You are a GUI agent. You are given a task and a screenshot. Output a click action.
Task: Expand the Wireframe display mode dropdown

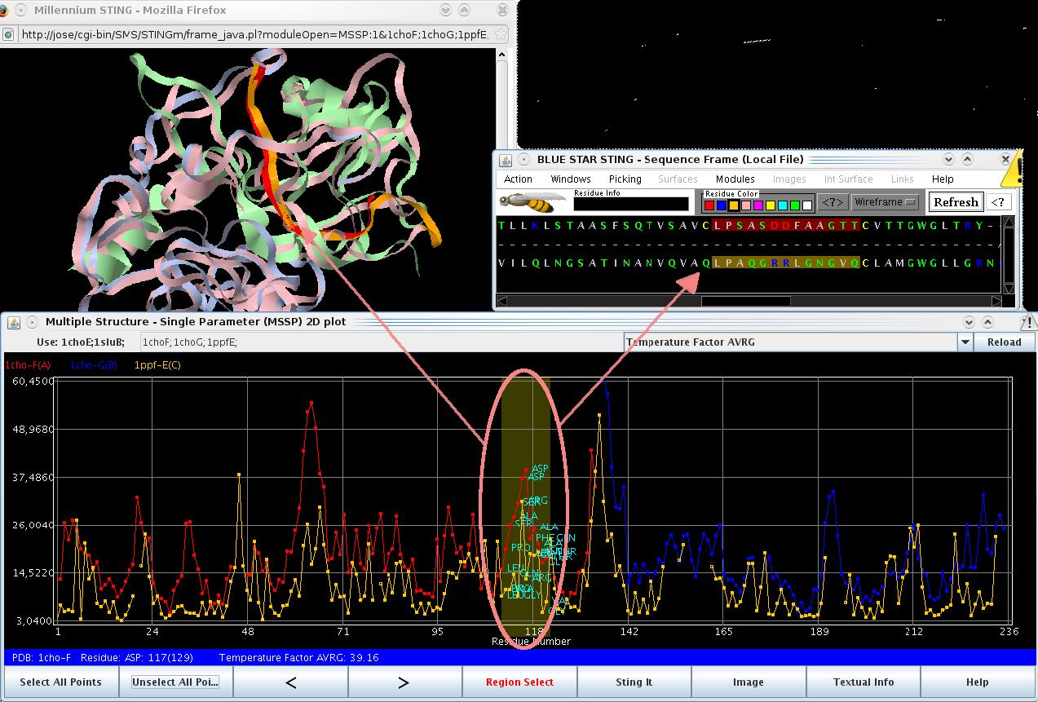coord(885,202)
